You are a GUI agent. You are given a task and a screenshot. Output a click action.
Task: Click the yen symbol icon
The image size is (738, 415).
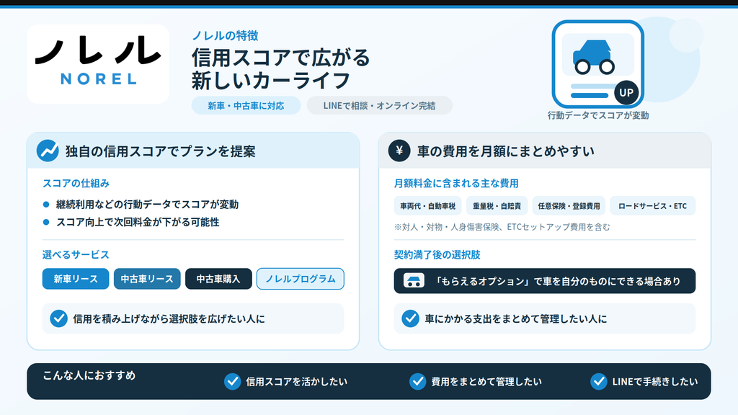coord(399,151)
